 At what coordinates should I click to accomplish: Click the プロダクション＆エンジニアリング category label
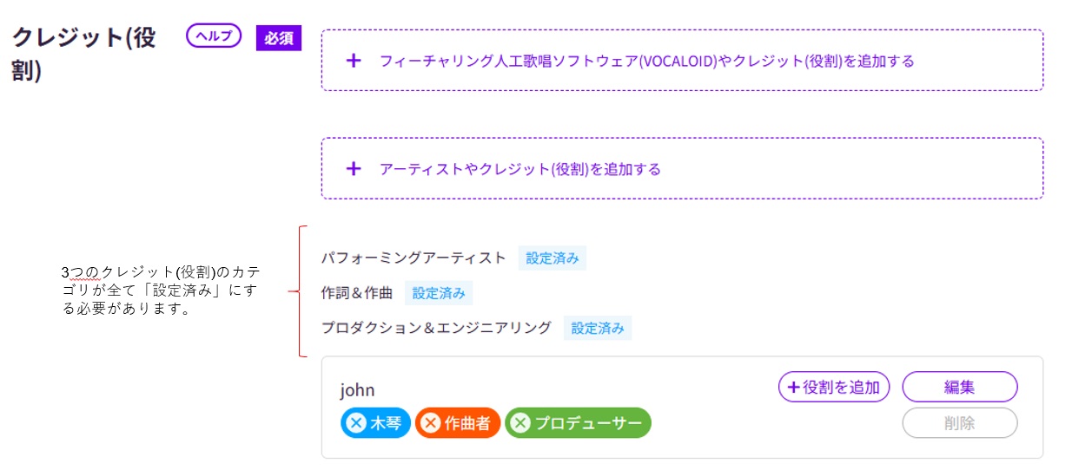coord(436,329)
